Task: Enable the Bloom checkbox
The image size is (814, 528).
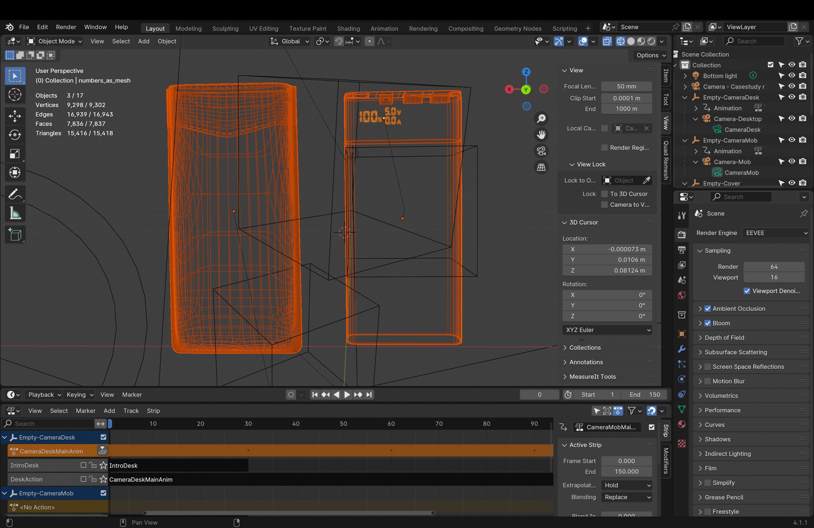Action: (x=708, y=323)
